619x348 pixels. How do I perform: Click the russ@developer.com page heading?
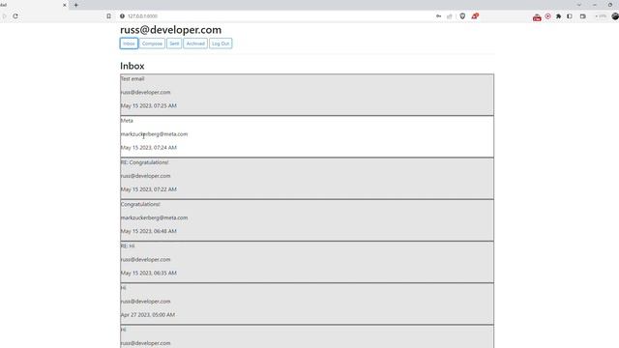170,30
